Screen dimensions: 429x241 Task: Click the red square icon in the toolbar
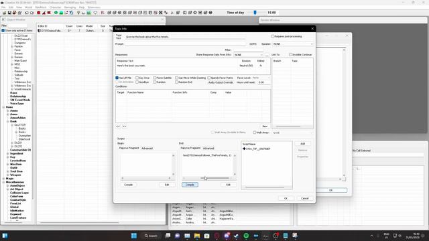pos(39,13)
